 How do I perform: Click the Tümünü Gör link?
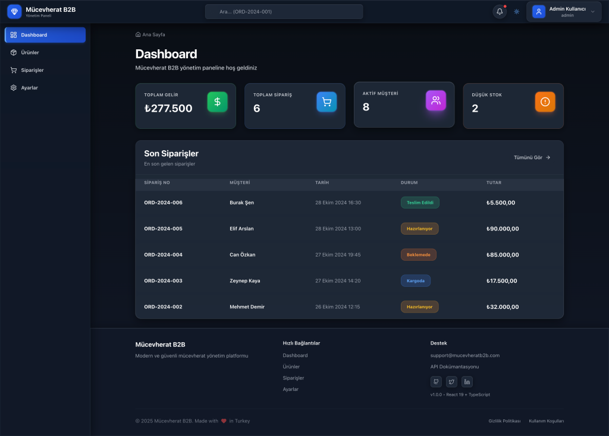[x=532, y=157]
